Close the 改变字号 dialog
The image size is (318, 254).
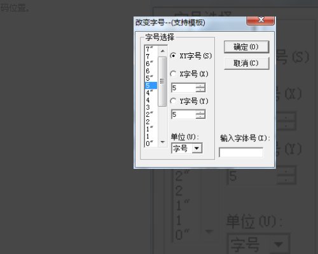tap(261, 20)
